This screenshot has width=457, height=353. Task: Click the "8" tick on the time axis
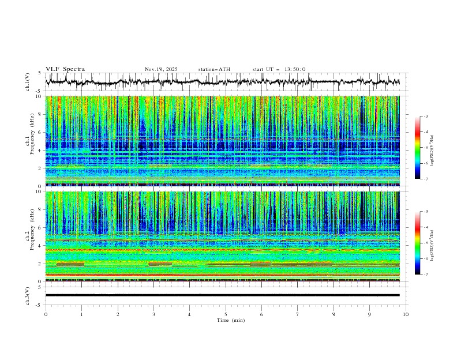[334, 314]
